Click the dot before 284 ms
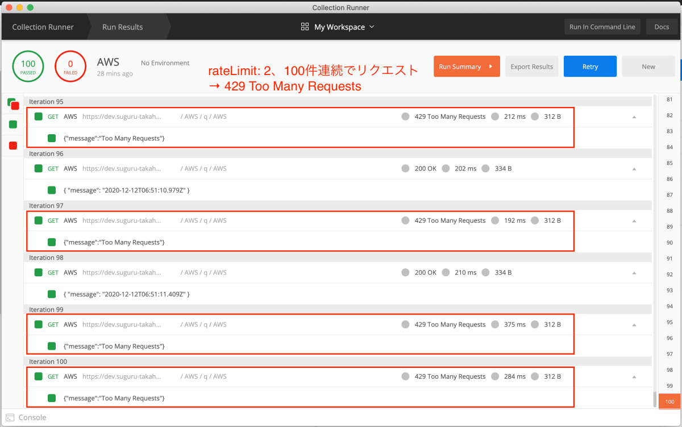The height and width of the screenshot is (427, 682). click(x=494, y=376)
